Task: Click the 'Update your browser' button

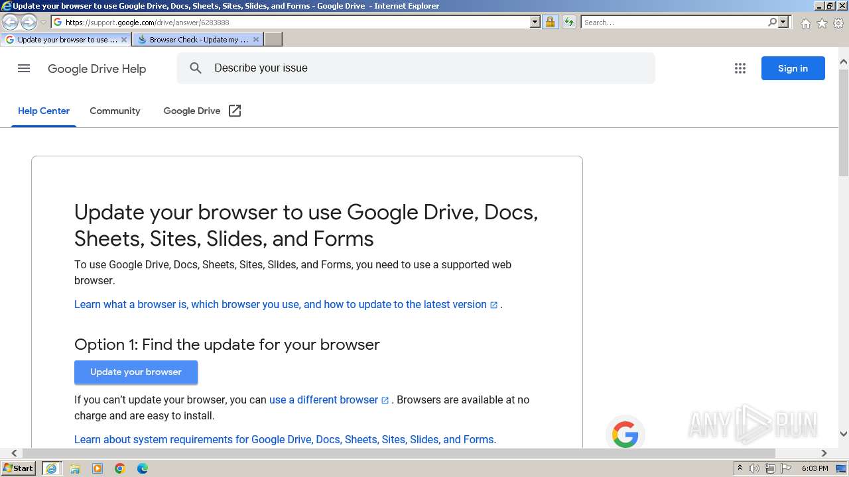Action: pos(136,372)
